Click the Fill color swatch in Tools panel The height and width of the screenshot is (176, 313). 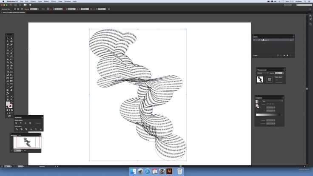[8, 103]
